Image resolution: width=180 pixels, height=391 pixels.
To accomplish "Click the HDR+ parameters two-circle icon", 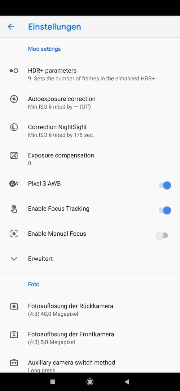I will coord(14,71).
